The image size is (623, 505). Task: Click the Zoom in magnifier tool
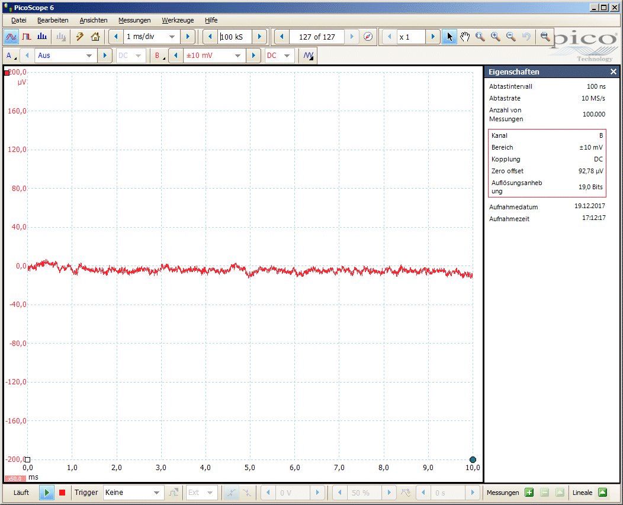(x=495, y=37)
